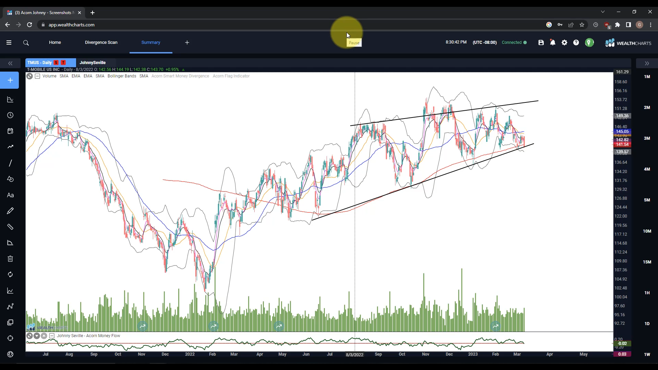
Task: Click the Save layout floppy icon
Action: click(541, 42)
